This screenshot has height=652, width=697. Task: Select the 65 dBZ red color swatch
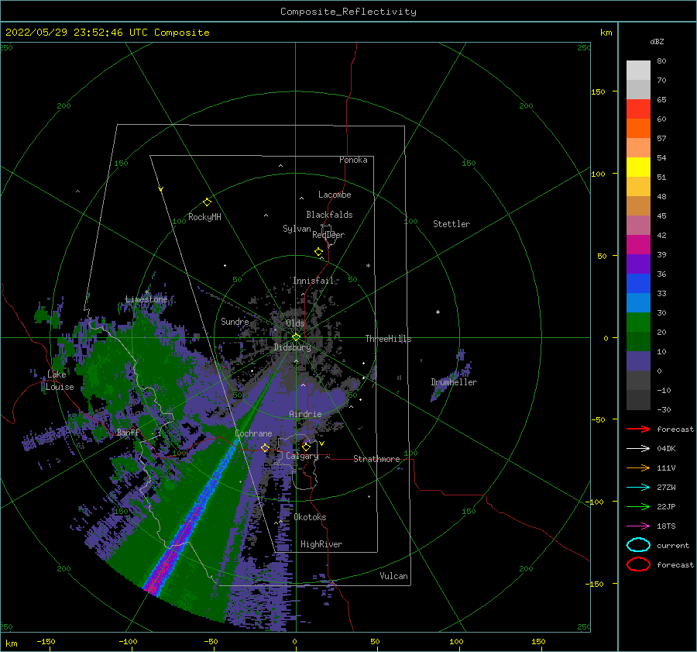[x=638, y=109]
